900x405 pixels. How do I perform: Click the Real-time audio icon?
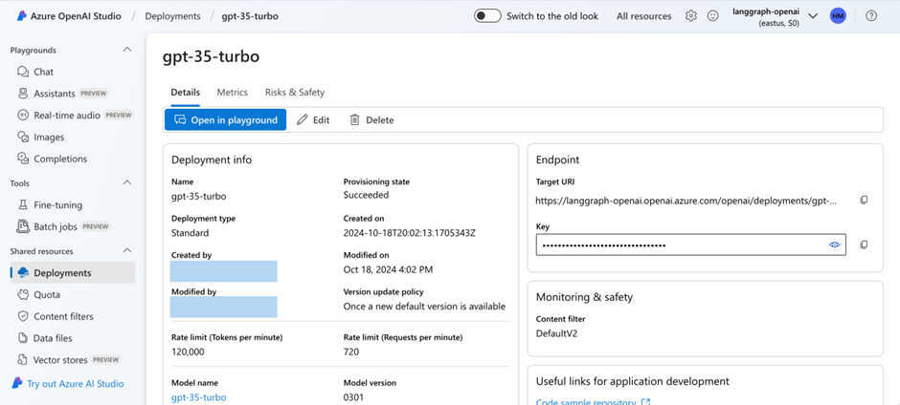(23, 116)
